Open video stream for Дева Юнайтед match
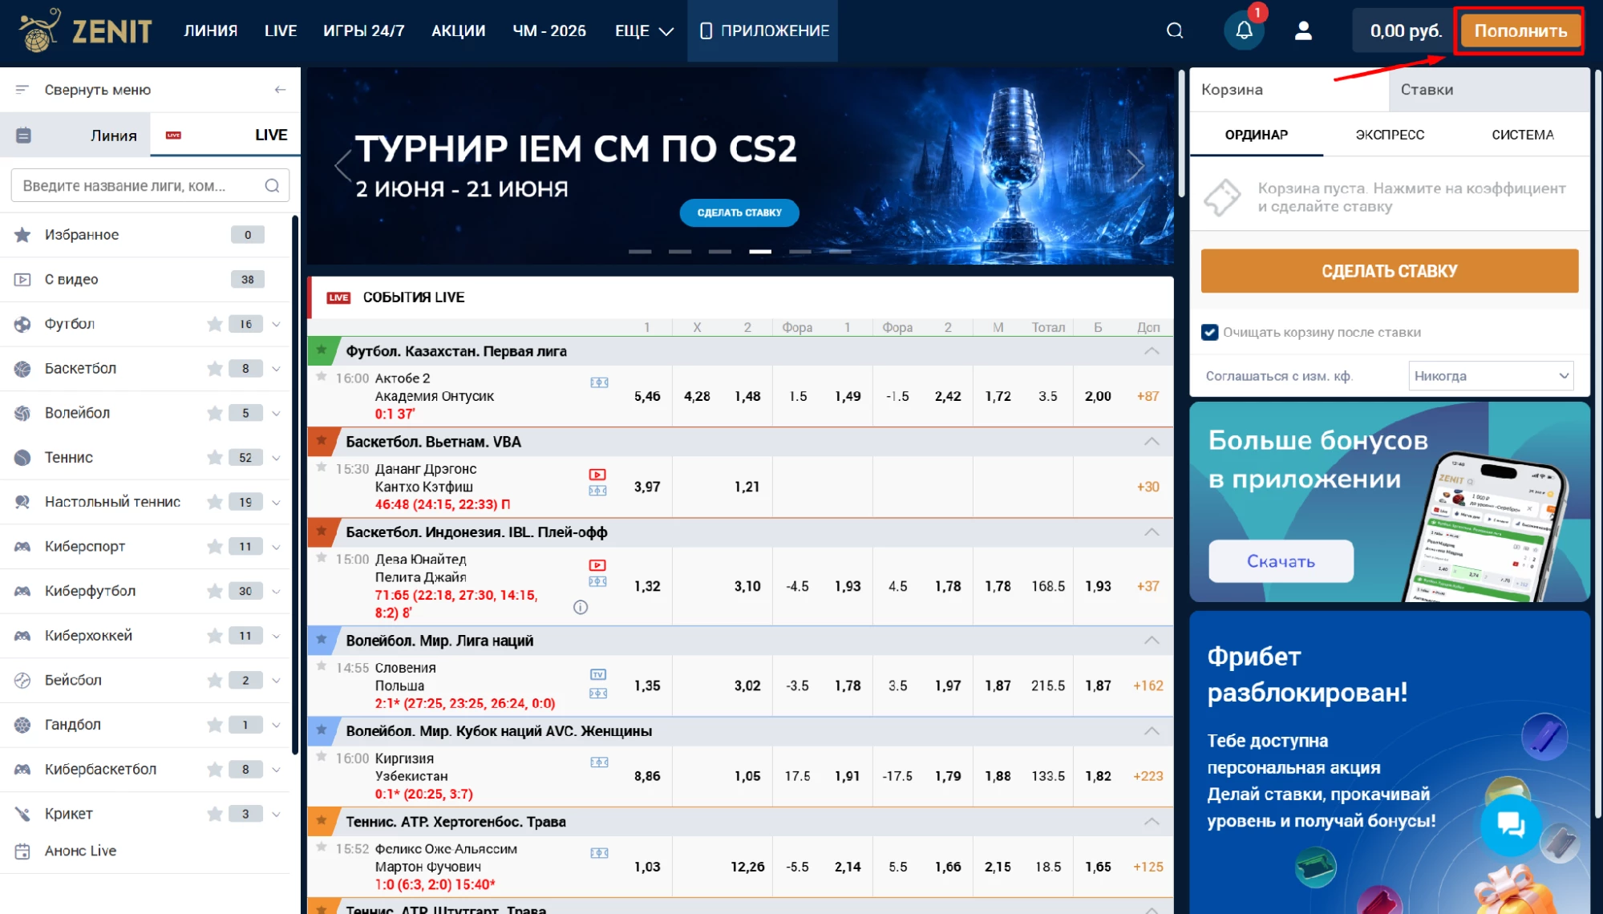1603x914 pixels. [597, 565]
